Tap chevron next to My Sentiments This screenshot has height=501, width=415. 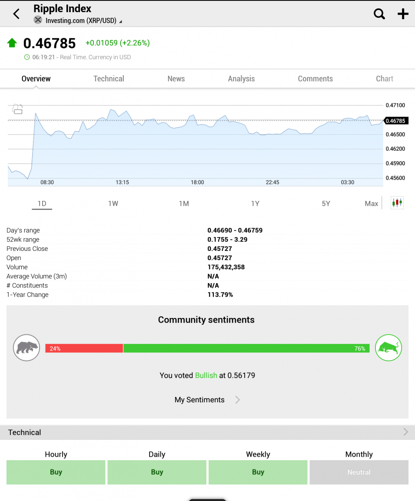[x=238, y=400]
